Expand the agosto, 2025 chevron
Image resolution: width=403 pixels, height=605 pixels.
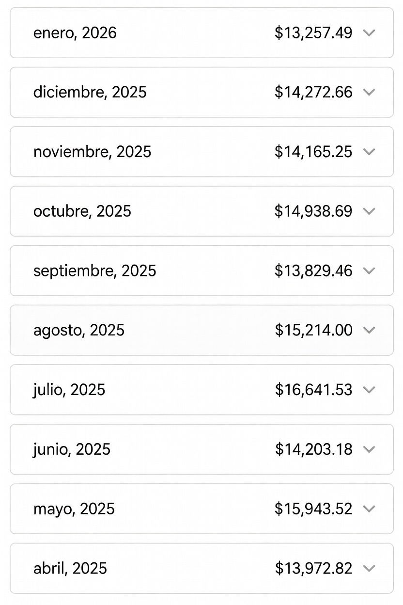369,330
